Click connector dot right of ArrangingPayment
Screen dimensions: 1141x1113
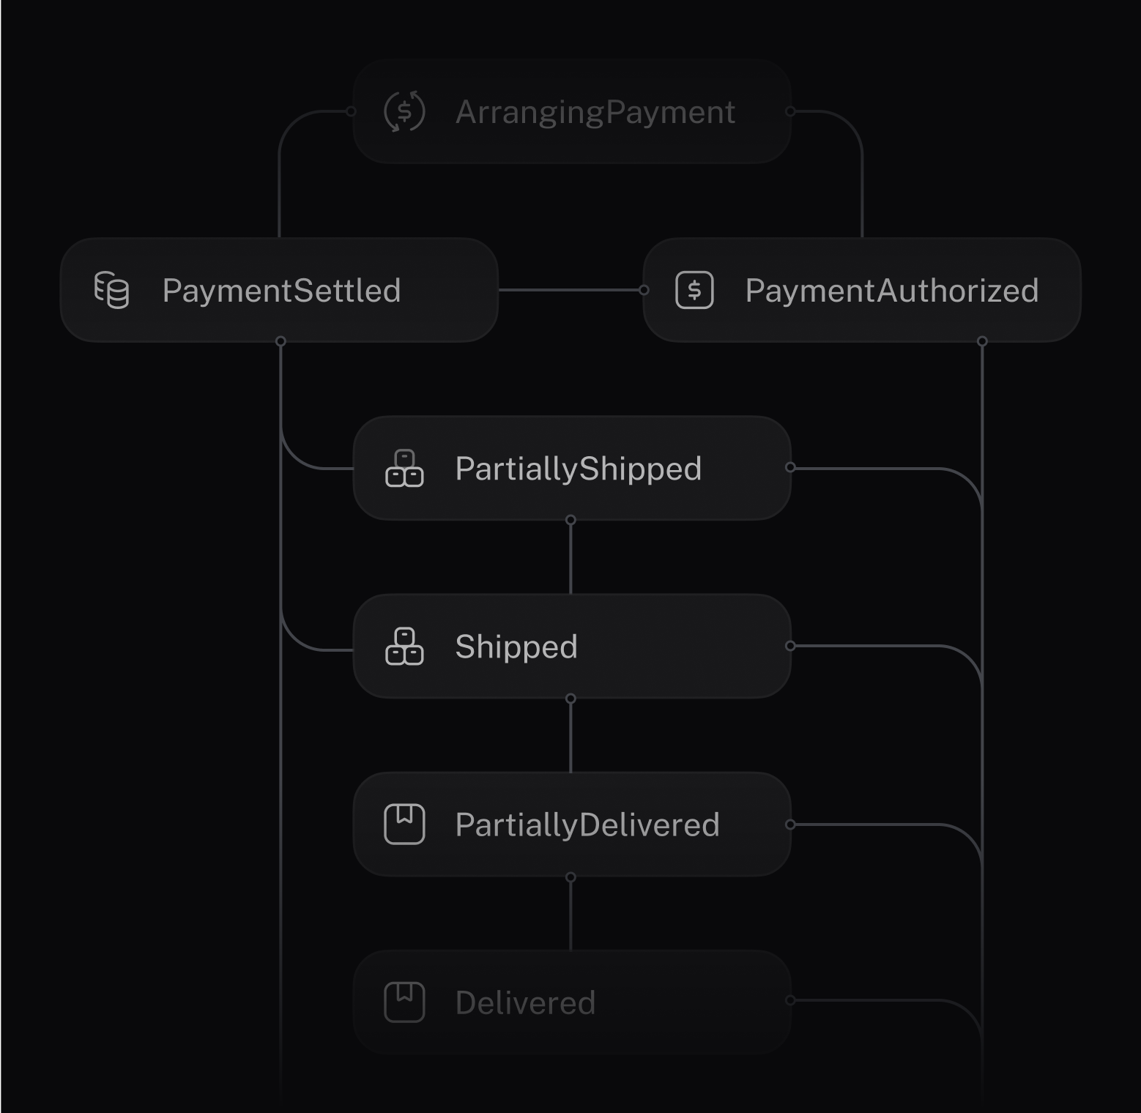tap(790, 111)
